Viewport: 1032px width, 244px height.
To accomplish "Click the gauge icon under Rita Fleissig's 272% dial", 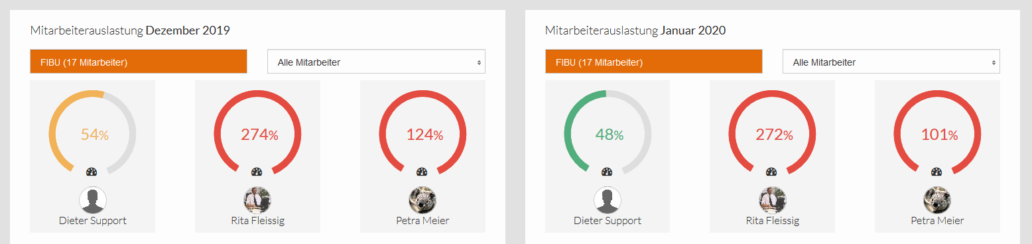I will 772,172.
